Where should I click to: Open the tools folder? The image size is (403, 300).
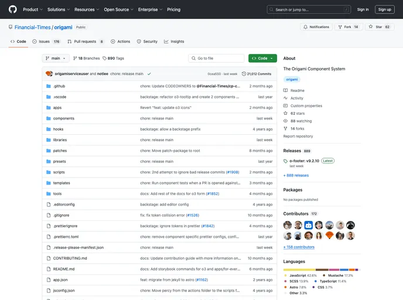tap(57, 194)
